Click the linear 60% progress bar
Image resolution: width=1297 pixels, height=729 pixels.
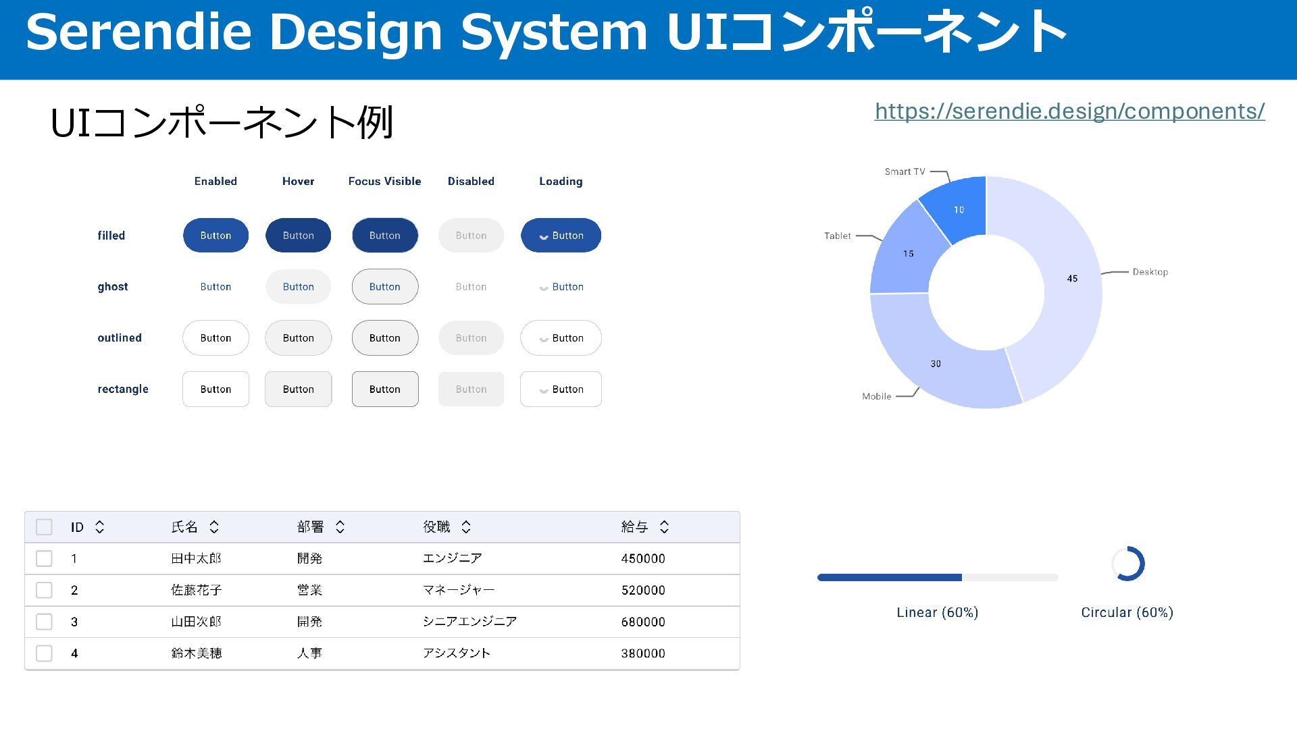coord(937,578)
